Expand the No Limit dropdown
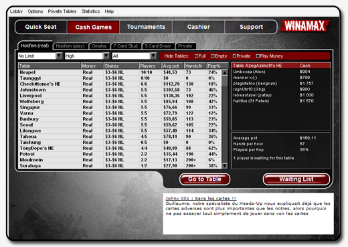The height and width of the screenshot is (247, 348). point(59,56)
